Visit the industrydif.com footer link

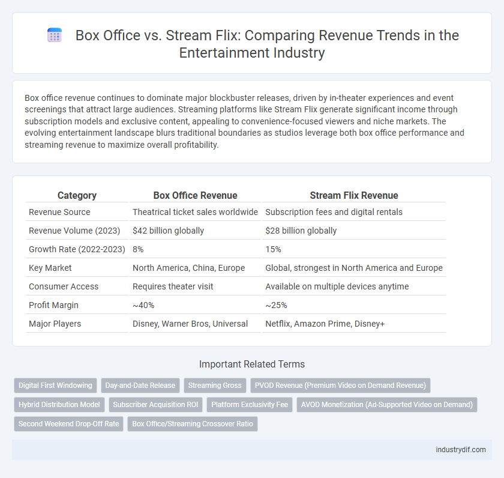pyautogui.click(x=461, y=450)
